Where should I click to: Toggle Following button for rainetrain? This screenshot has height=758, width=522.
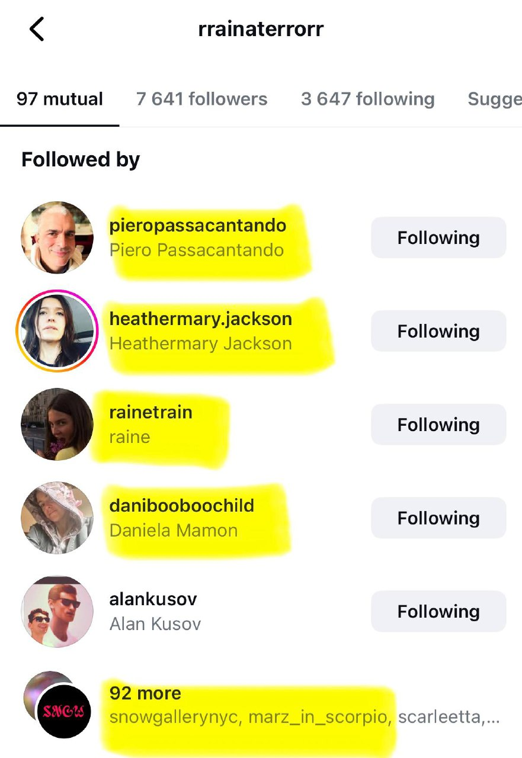coord(438,424)
